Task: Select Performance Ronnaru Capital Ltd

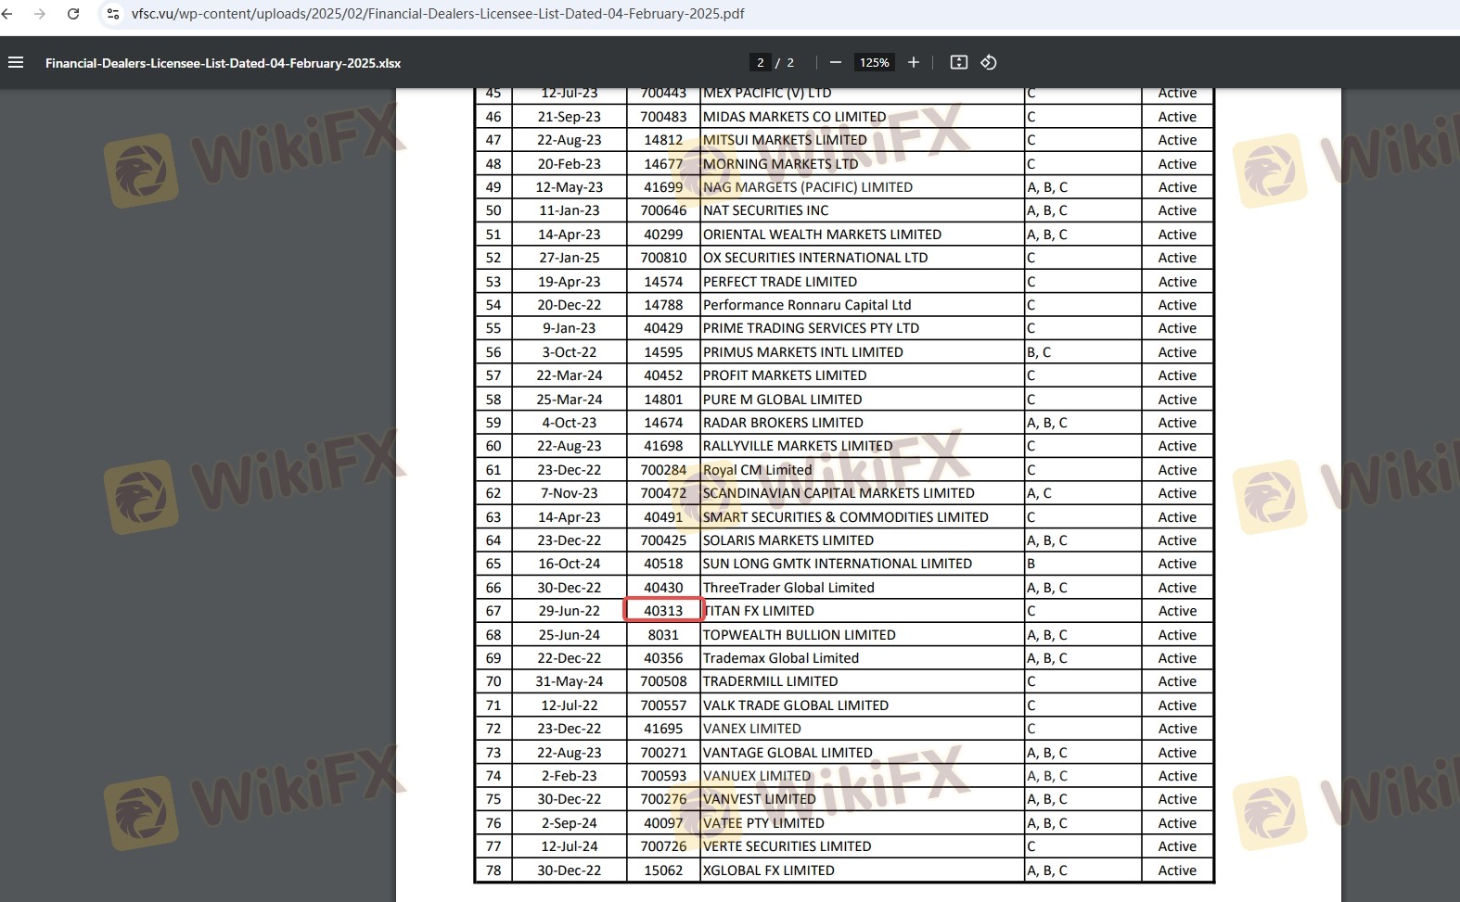Action: point(807,305)
